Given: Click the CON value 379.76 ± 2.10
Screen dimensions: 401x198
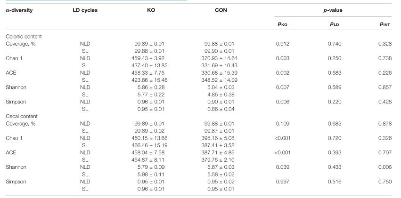Looking at the screenshot, I should 219,160.
